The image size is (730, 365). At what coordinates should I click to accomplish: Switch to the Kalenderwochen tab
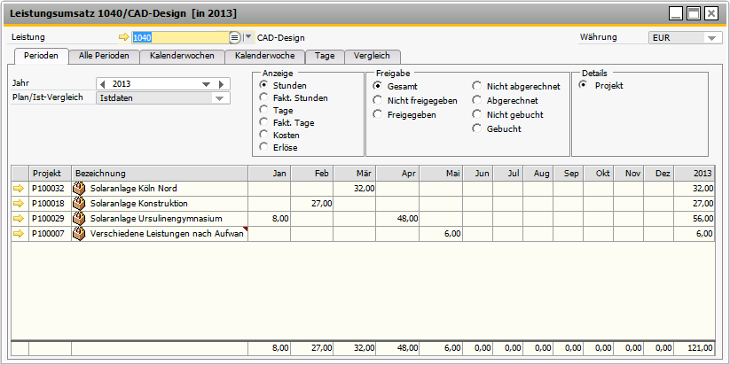[x=180, y=56]
